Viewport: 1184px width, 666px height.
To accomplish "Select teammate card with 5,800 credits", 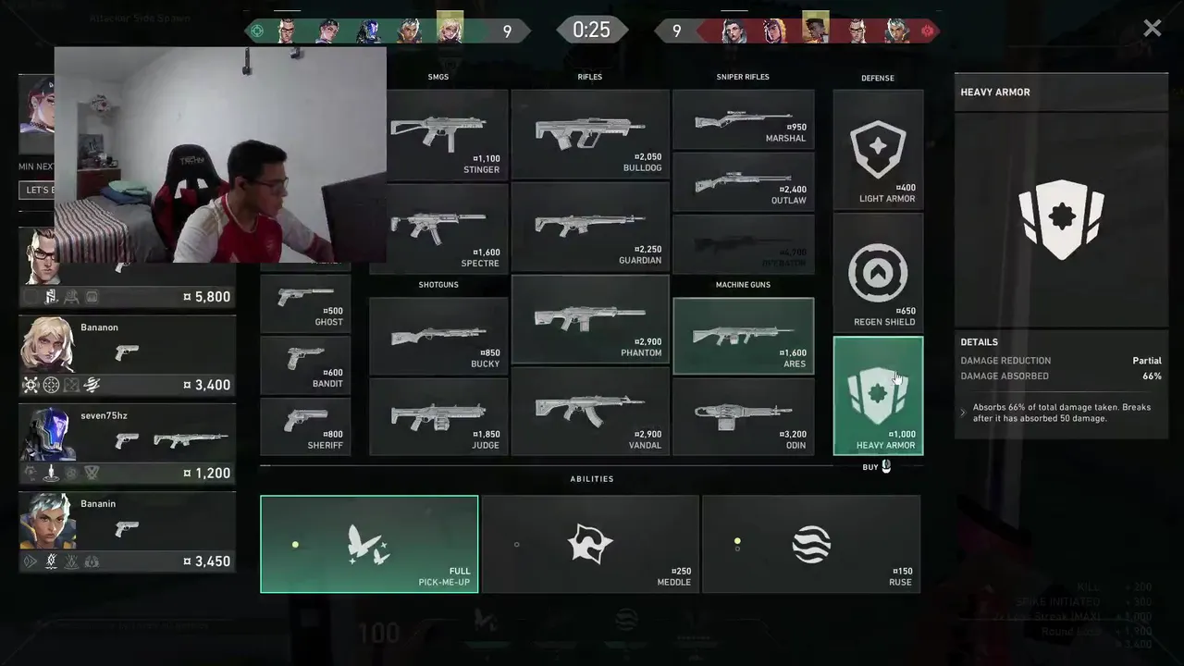I will 128,268.
